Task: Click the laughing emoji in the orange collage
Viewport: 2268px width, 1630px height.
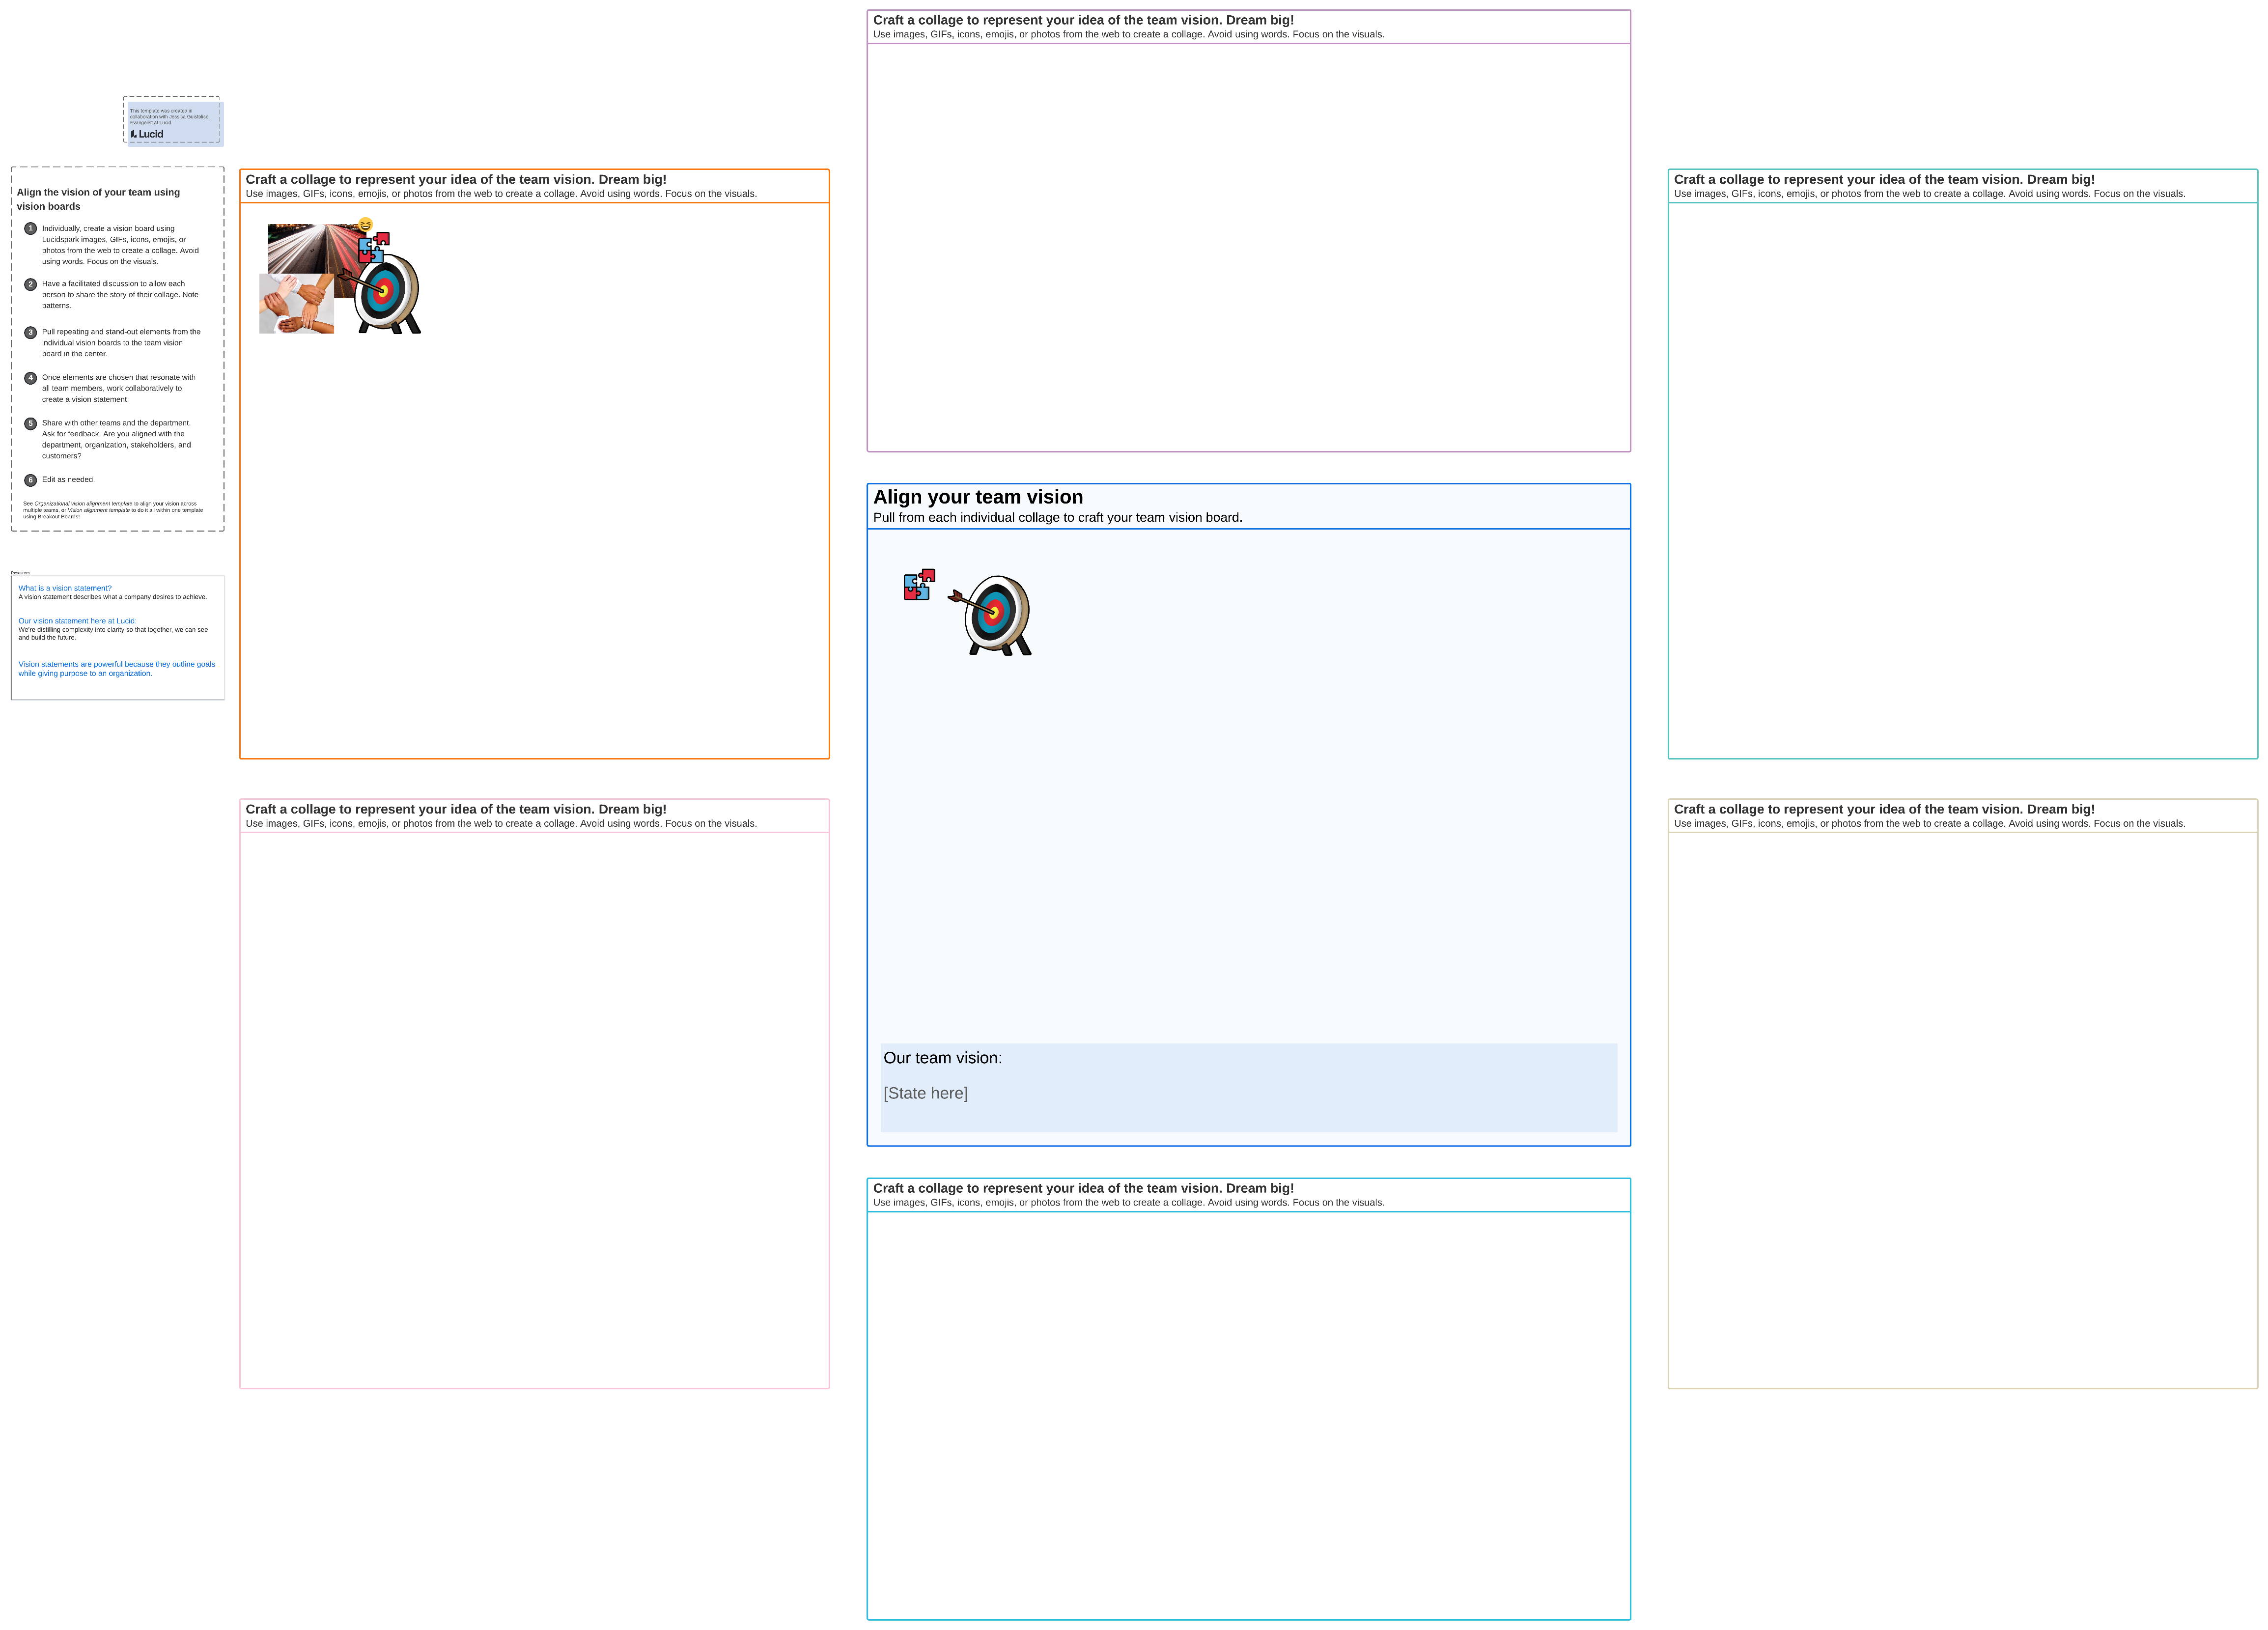Action: click(x=366, y=225)
